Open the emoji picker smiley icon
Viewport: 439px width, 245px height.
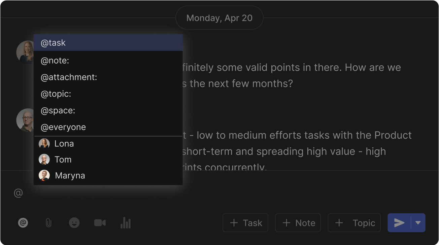click(74, 223)
